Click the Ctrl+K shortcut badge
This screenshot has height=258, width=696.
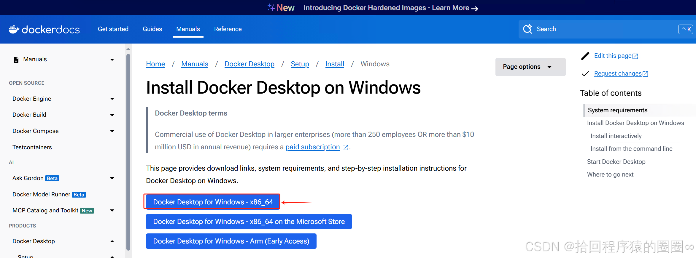click(686, 29)
